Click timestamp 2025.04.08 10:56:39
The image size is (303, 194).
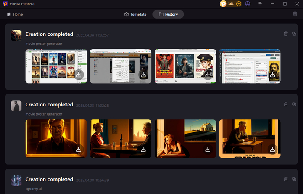[x=92, y=180]
